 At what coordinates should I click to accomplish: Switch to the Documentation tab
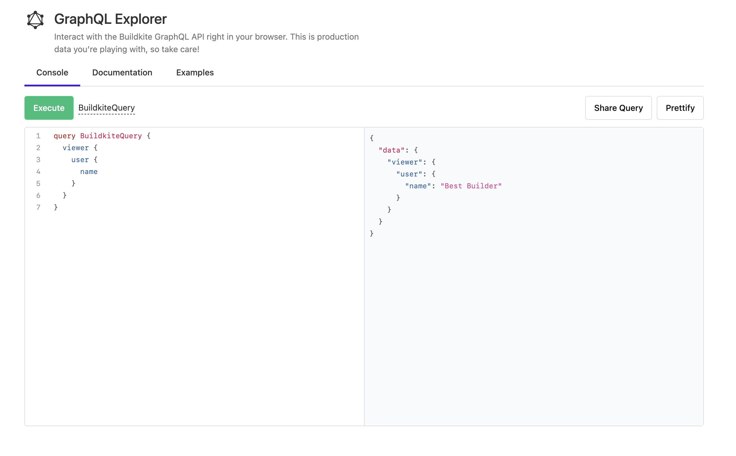pyautogui.click(x=122, y=72)
